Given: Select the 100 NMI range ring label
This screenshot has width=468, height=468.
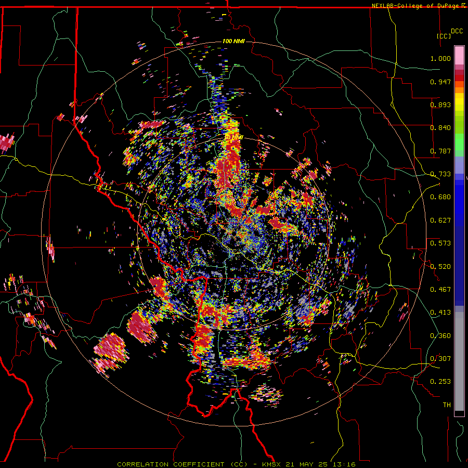Looking at the screenshot, I should pos(233,41).
